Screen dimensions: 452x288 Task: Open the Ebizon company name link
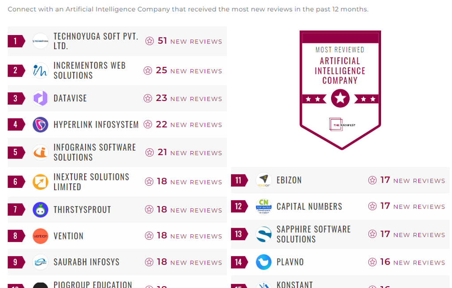[x=289, y=180]
